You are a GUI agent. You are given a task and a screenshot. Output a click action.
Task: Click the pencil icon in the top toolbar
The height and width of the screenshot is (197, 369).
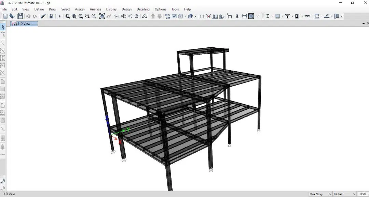[x=43, y=16]
